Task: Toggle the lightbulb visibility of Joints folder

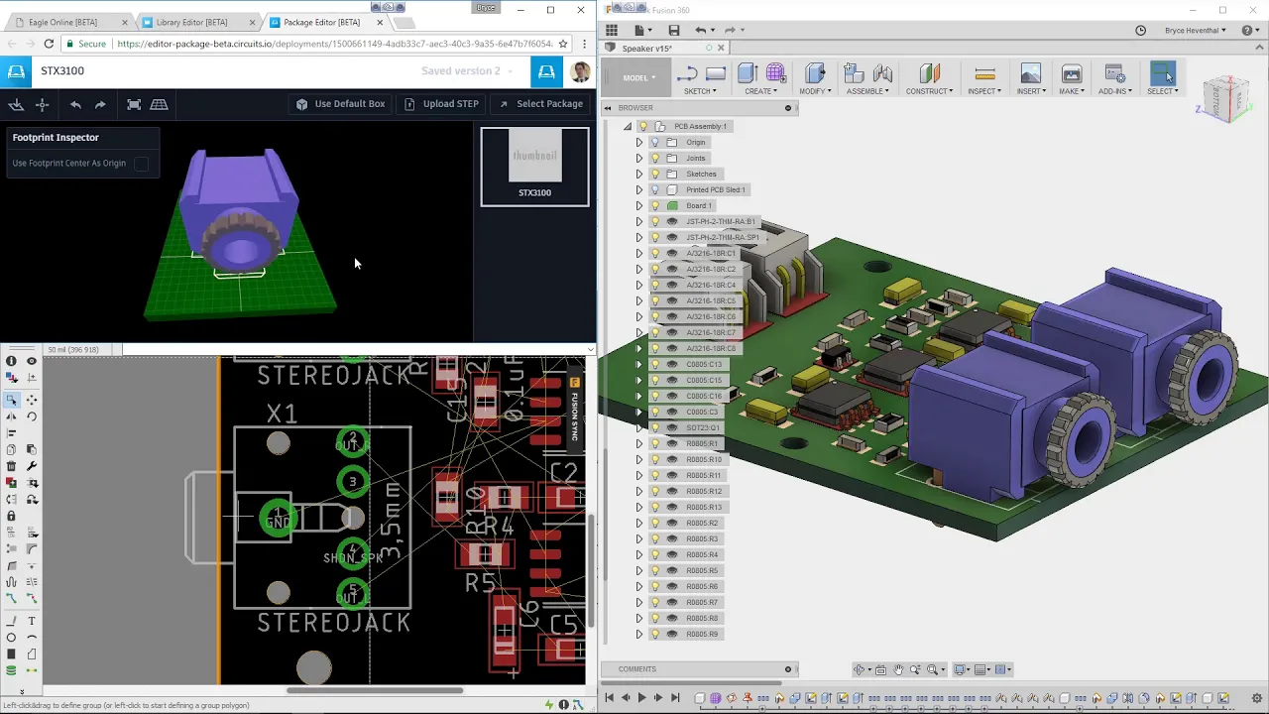Action: pos(655,158)
